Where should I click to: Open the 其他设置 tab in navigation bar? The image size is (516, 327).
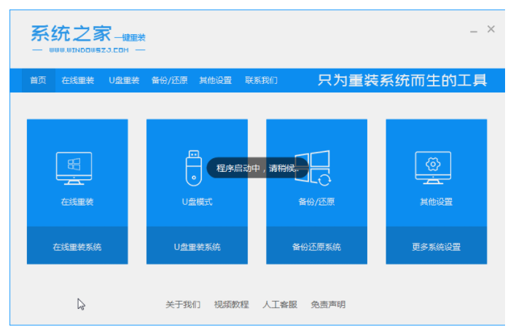pos(216,80)
